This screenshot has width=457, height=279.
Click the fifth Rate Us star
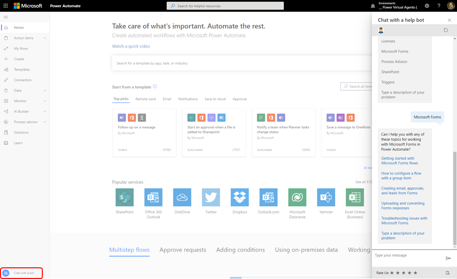(415, 273)
